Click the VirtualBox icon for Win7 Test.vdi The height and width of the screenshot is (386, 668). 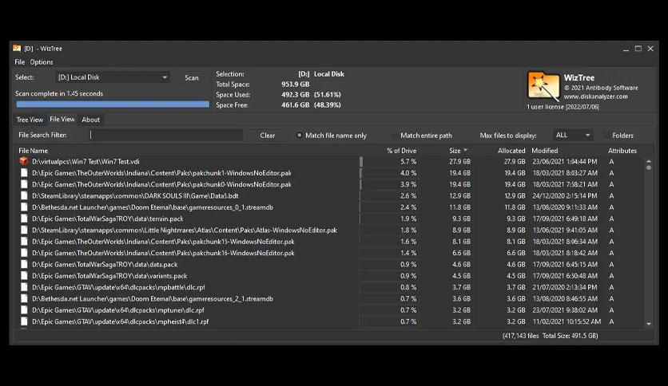24,161
